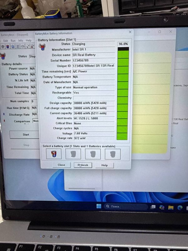Click the Serial Number value 123456789
Viewport: 188px width, 251px height.
(93, 60)
